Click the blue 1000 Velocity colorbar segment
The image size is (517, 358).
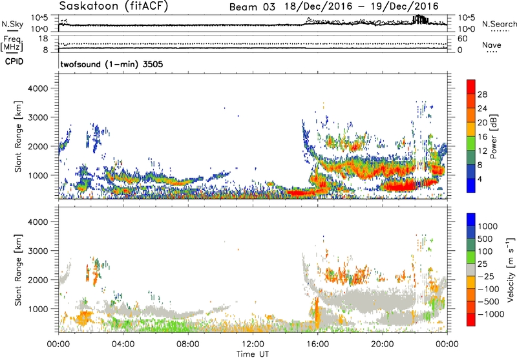click(471, 220)
